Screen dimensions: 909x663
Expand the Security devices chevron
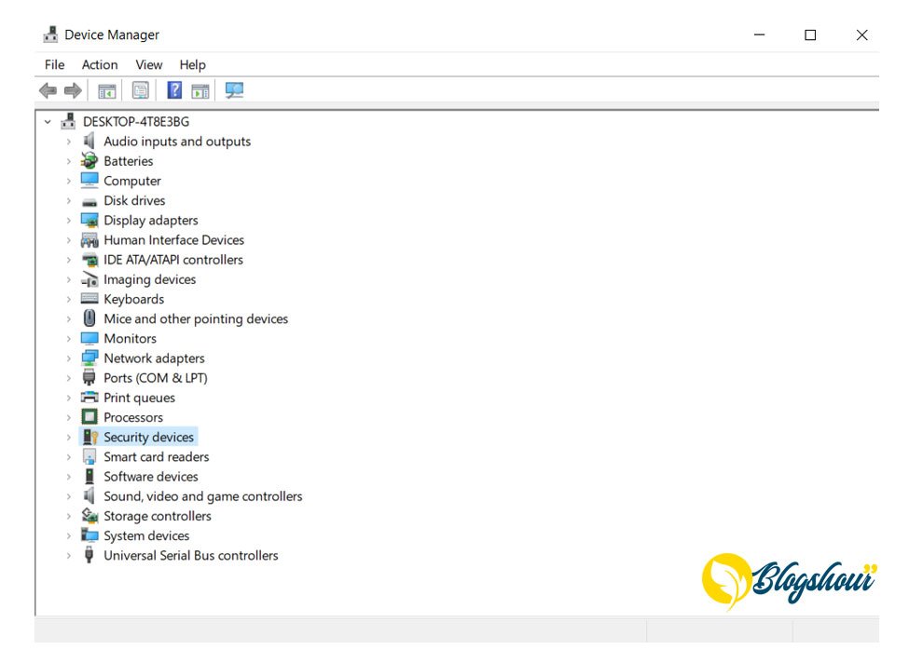coord(68,437)
